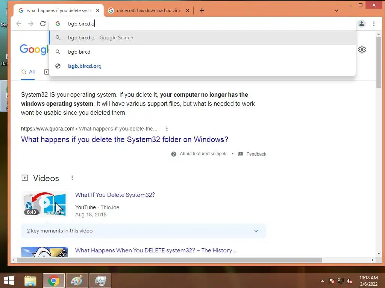Click the Google logo on results page
The width and height of the screenshot is (385, 288).
[x=34, y=49]
